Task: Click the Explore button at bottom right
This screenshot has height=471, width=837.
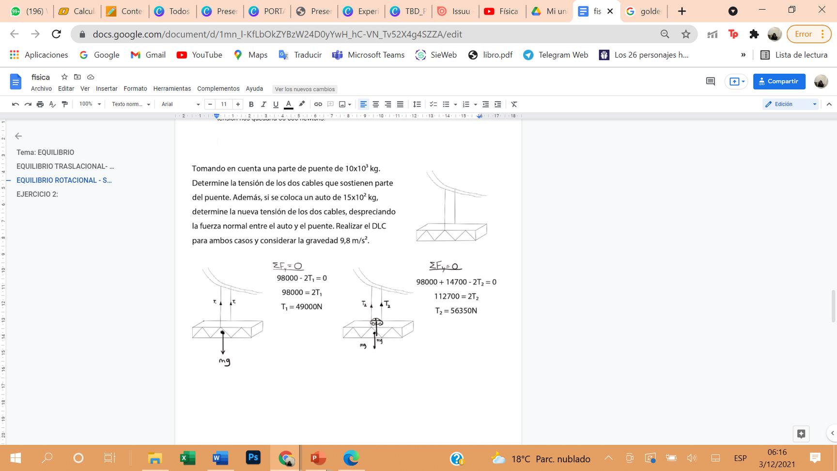Action: pos(801,434)
